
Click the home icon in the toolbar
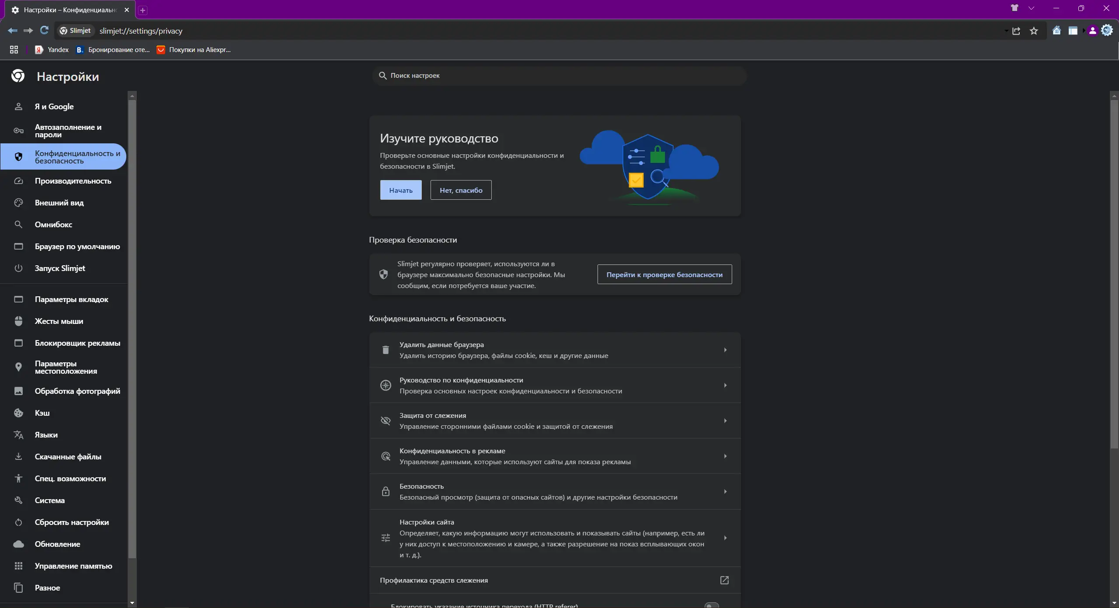coord(1056,31)
